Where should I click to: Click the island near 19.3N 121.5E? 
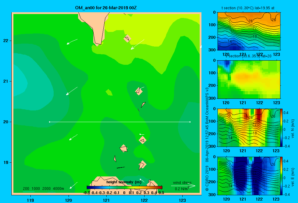(x=123, y=148)
